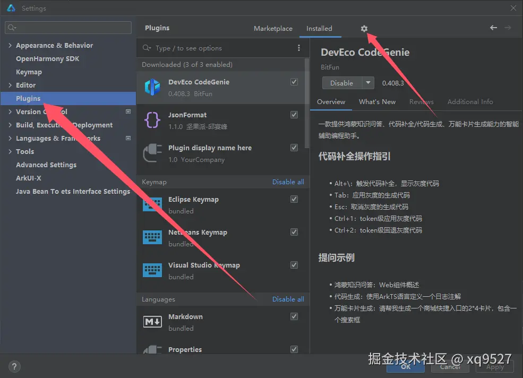The width and height of the screenshot is (523, 378).
Task: Click the Disable button for DevEco CodeGenie
Action: pyautogui.click(x=342, y=83)
